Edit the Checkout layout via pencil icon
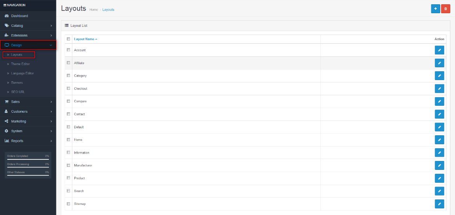 pyautogui.click(x=439, y=89)
